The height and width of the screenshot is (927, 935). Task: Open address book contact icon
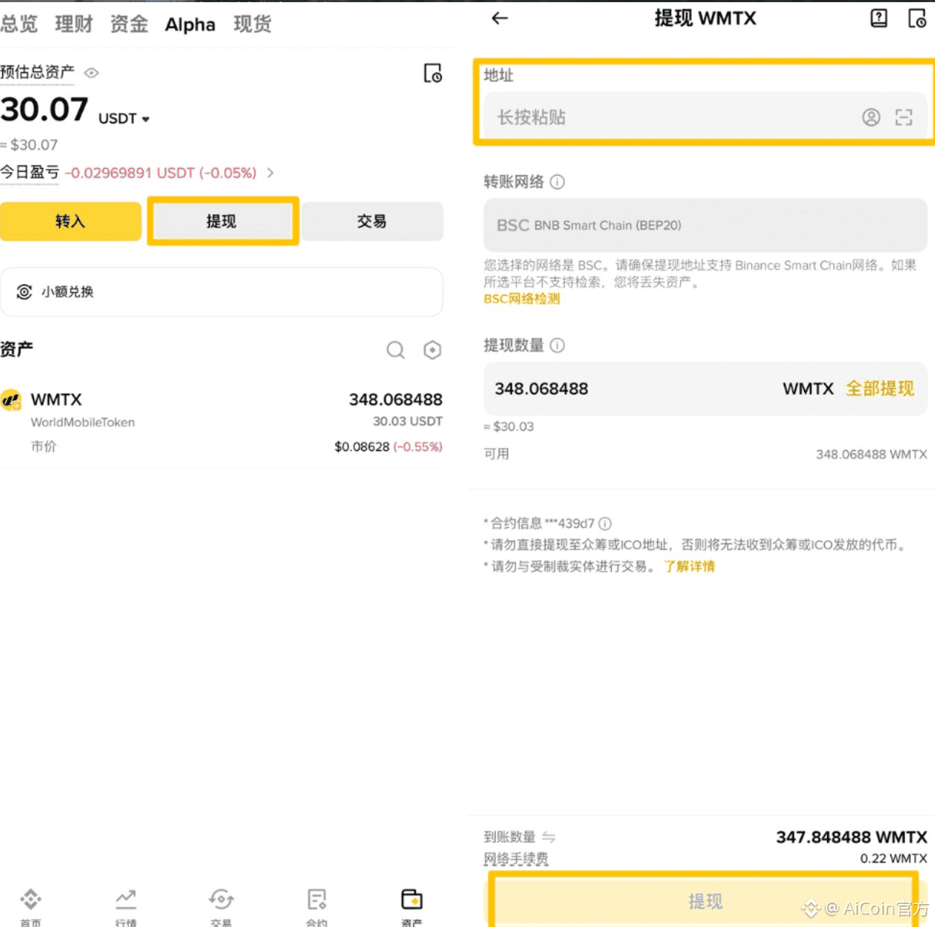[x=871, y=117]
